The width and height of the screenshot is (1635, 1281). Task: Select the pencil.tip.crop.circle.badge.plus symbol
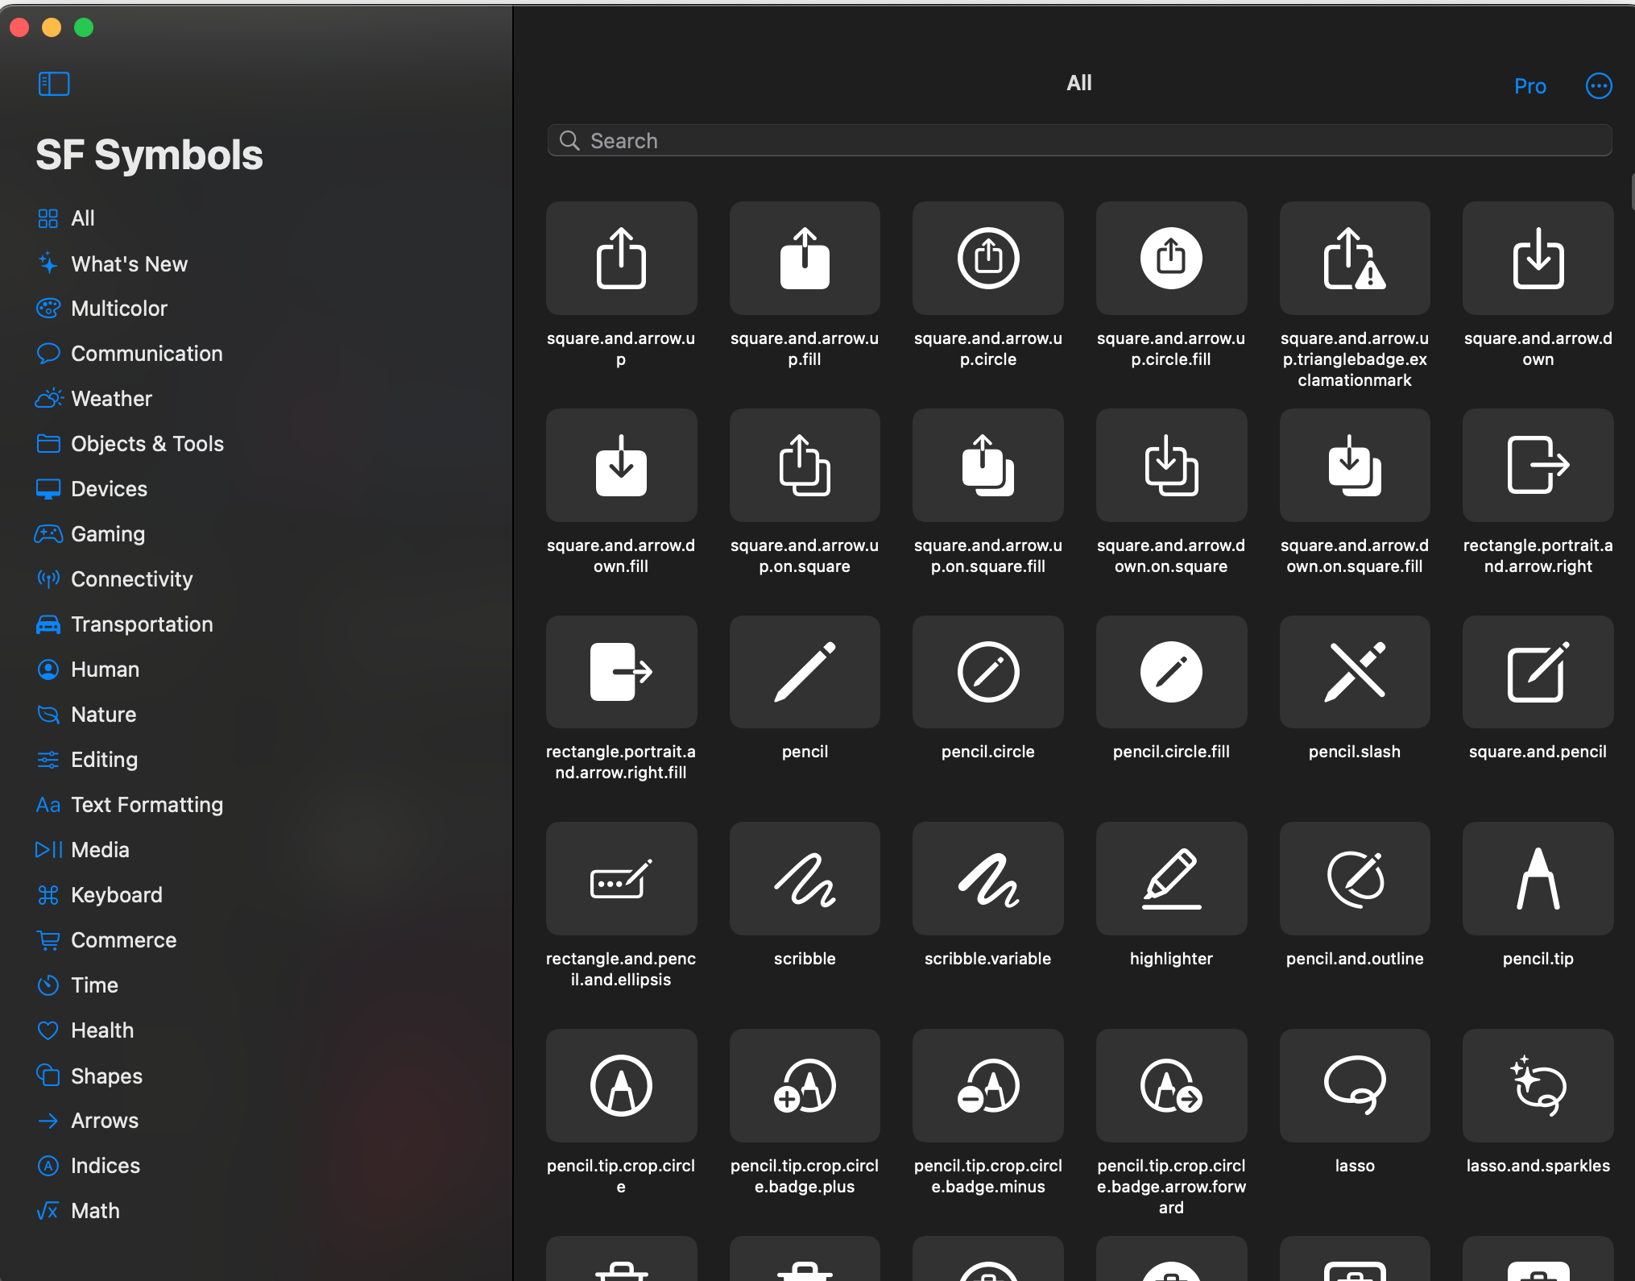coord(804,1085)
